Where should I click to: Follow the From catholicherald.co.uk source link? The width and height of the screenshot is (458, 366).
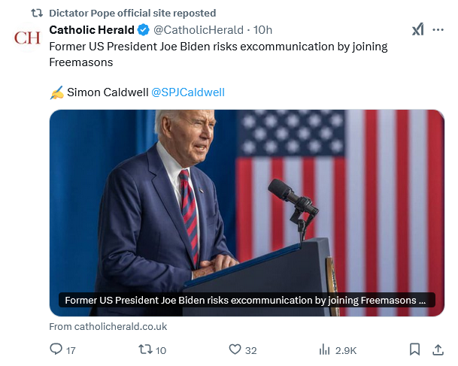108,327
